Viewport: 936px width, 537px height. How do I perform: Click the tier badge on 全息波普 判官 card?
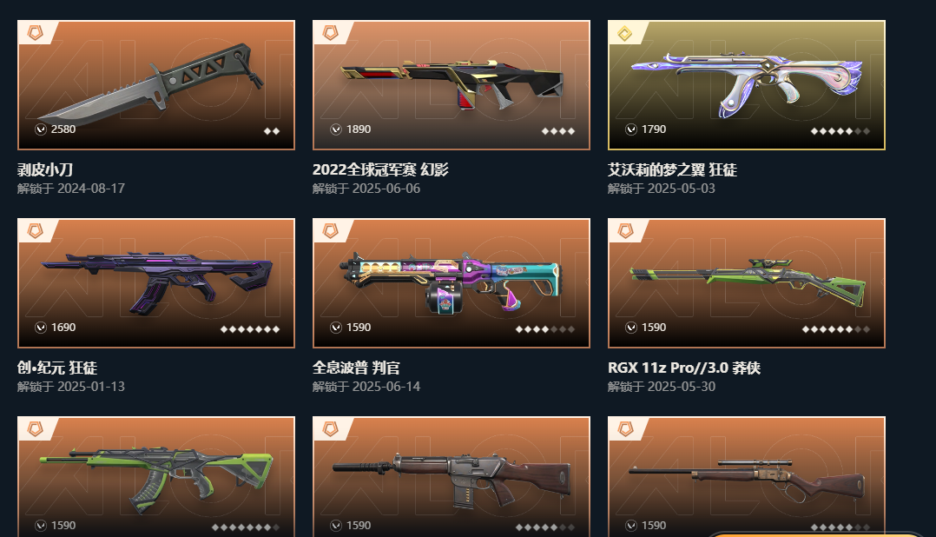click(330, 230)
